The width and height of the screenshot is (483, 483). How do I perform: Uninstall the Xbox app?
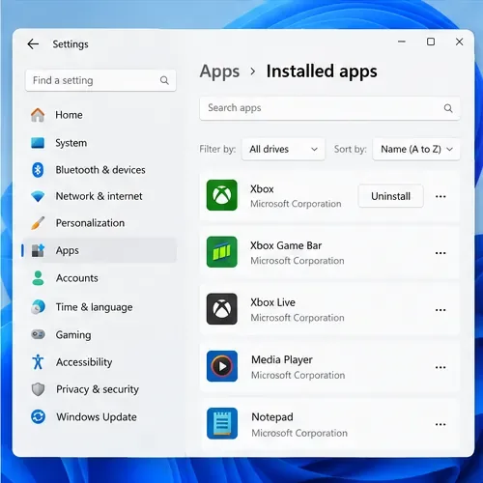tap(390, 196)
